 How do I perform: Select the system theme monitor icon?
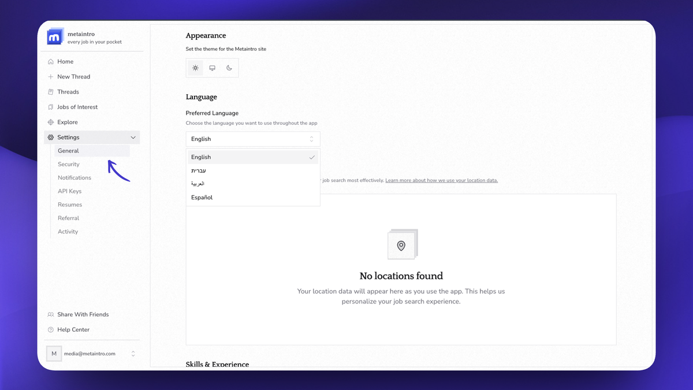[x=213, y=68]
